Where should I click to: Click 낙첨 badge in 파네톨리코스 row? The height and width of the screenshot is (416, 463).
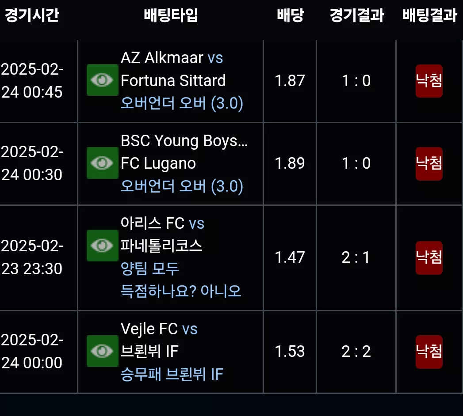click(x=429, y=257)
